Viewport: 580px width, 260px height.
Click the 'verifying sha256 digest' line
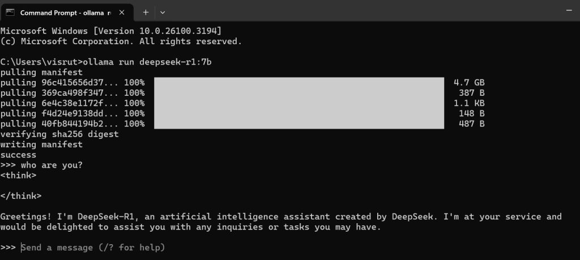[x=59, y=134]
